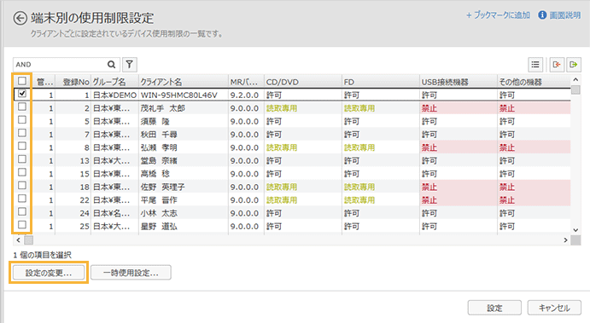Click 秋田 千尋 client name
This screenshot has height=323, width=590.
coord(159,135)
